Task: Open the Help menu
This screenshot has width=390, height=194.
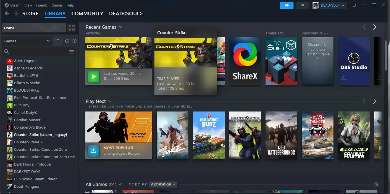Action: (x=70, y=5)
